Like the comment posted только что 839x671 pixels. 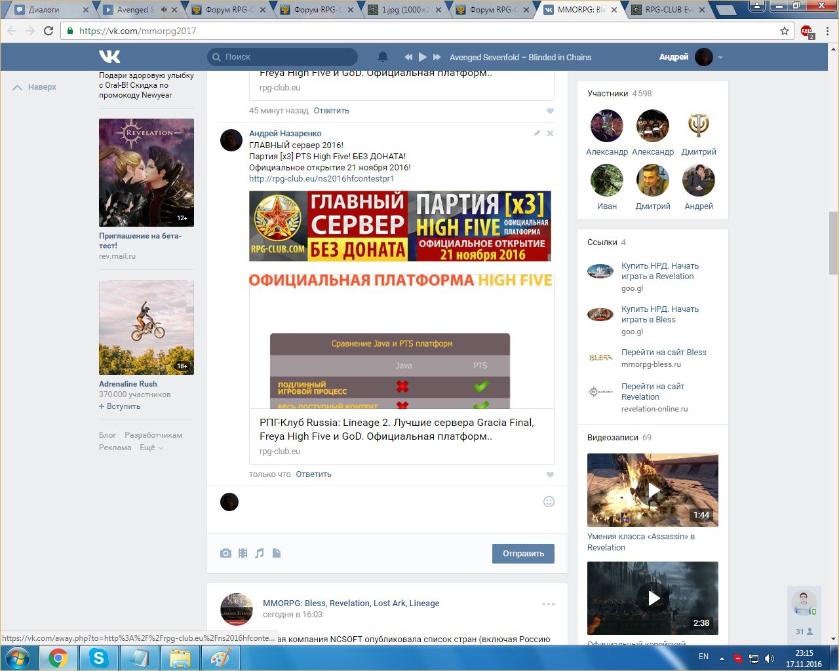click(x=550, y=474)
